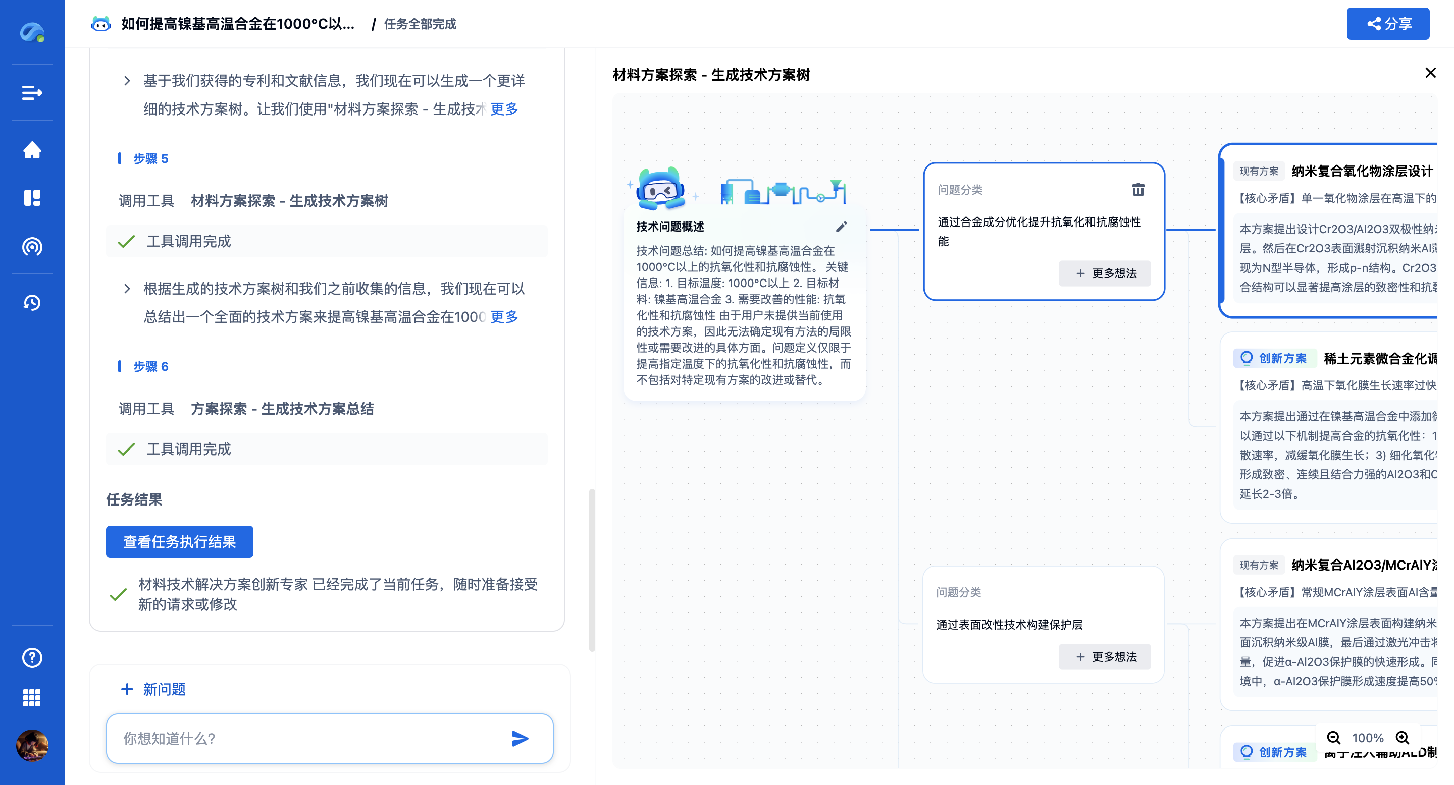The image size is (1454, 785).
Task: Click the sidebar expand menu icon
Action: pos(32,92)
